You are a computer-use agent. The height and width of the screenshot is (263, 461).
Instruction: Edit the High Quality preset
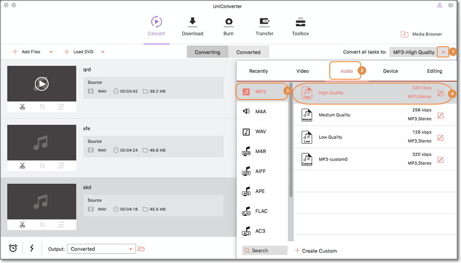pyautogui.click(x=440, y=93)
